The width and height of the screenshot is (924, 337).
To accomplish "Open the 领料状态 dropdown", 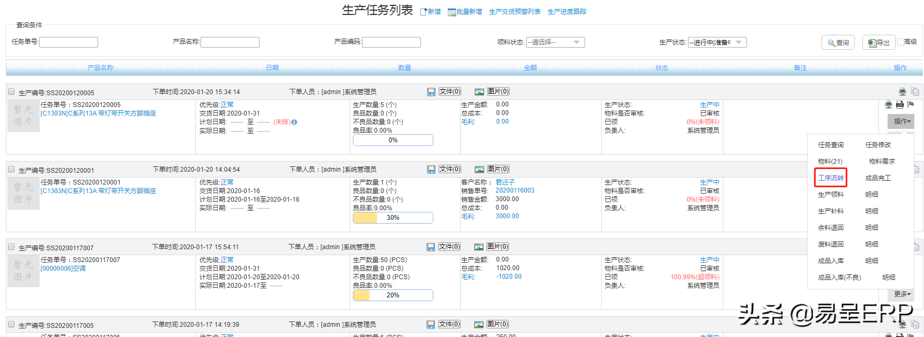I will (x=555, y=42).
